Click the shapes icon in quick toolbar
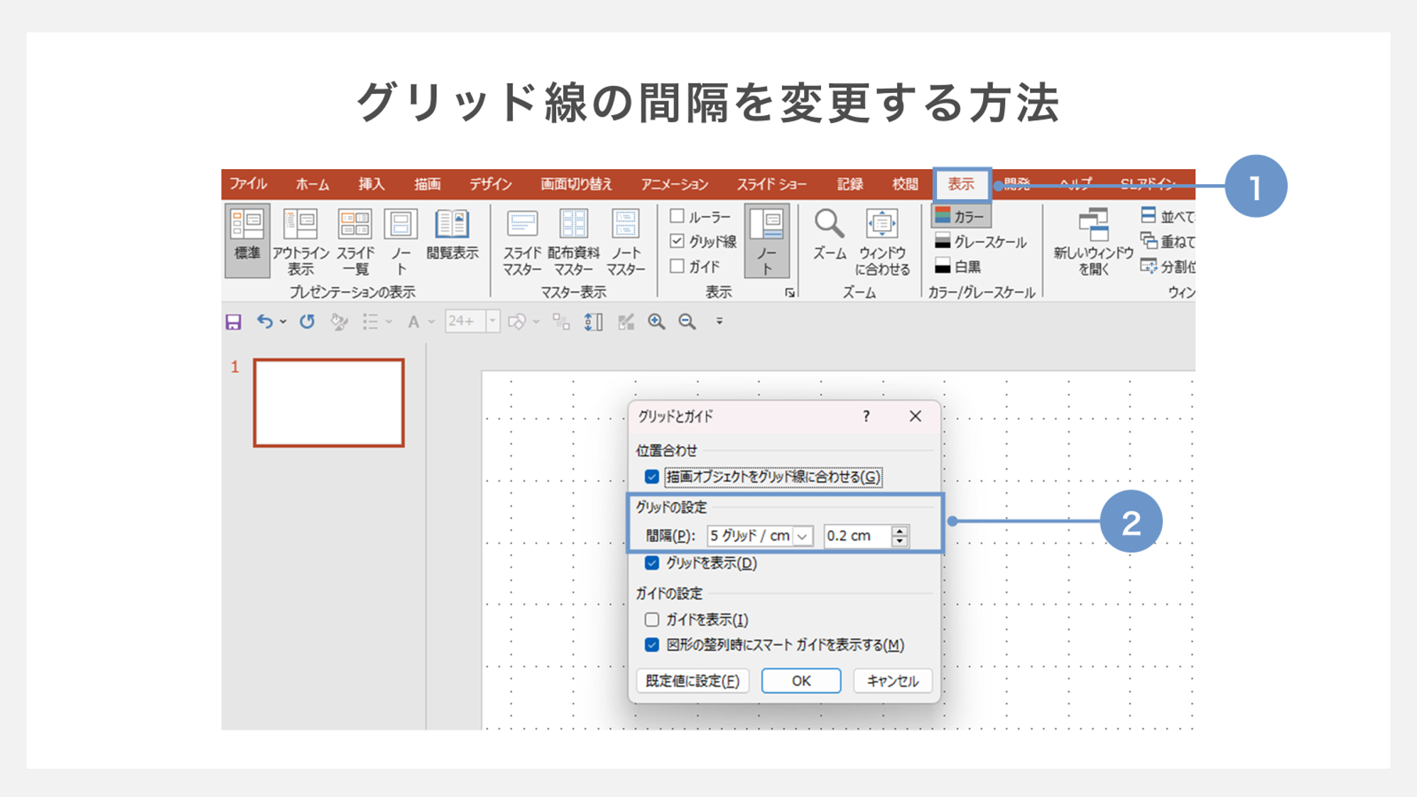 coord(517,322)
